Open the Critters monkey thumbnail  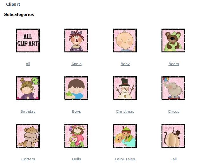(x=28, y=136)
